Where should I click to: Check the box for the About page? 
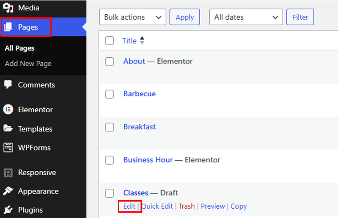[109, 62]
